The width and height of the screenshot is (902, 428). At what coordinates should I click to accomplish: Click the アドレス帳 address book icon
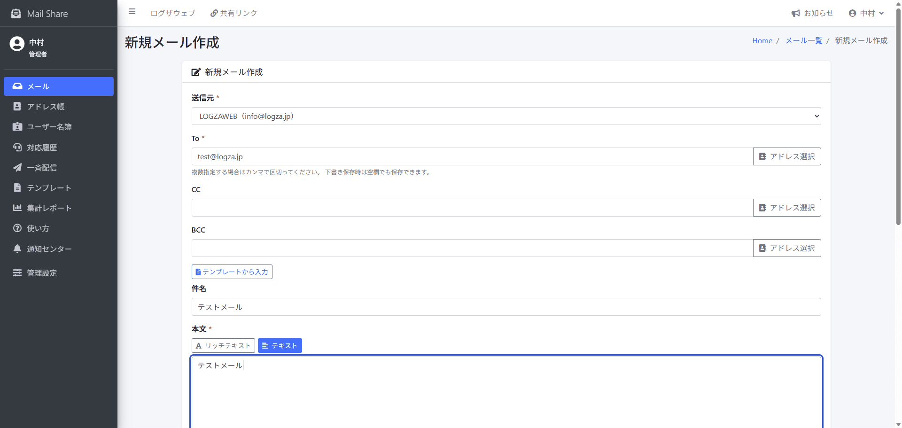[x=17, y=107]
